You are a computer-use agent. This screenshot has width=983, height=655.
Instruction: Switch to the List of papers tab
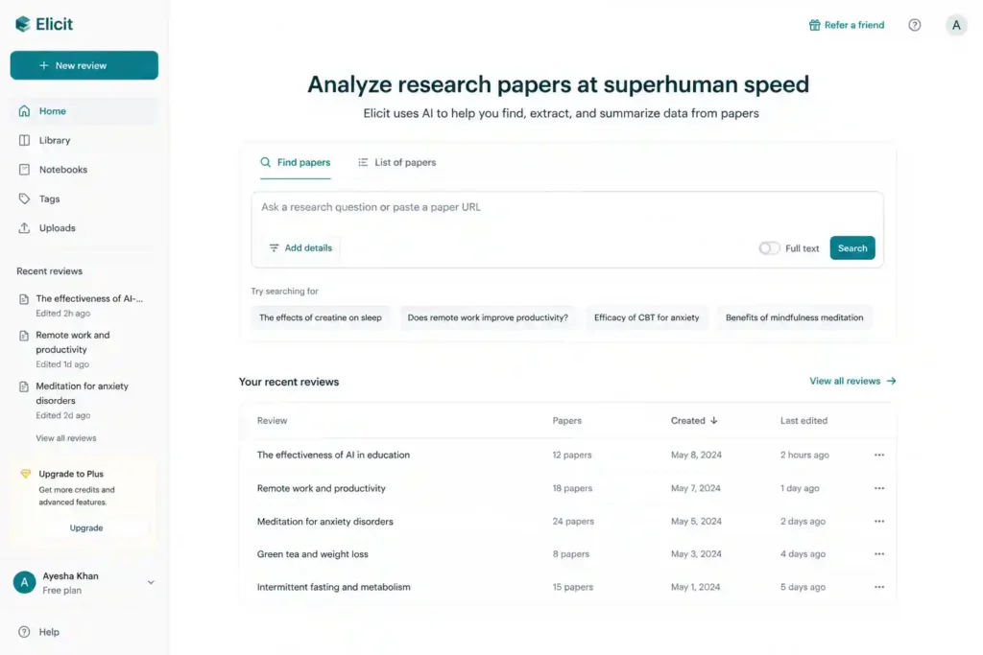click(x=396, y=162)
